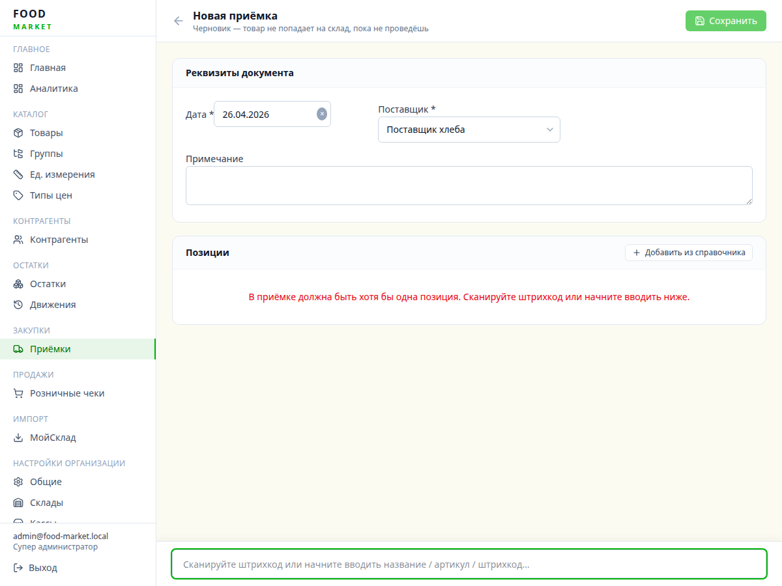Click the Сохранить button
The height and width of the screenshot is (586, 782).
coord(725,21)
